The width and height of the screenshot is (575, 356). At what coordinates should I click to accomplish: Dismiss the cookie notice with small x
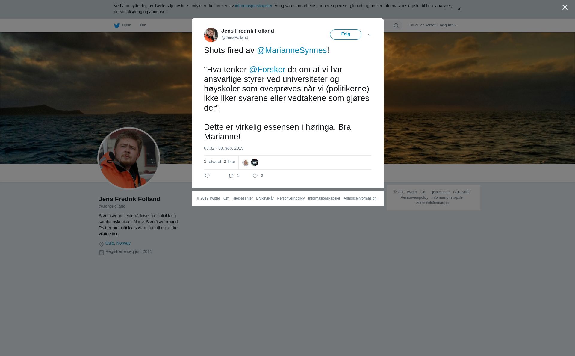coord(459,9)
